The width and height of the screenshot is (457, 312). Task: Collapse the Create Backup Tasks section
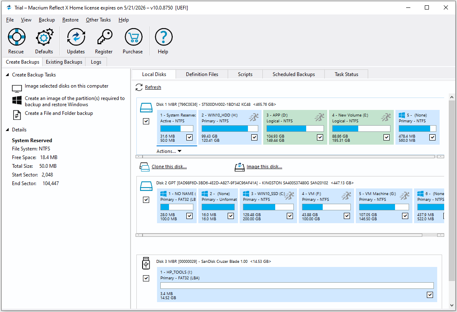click(7, 75)
